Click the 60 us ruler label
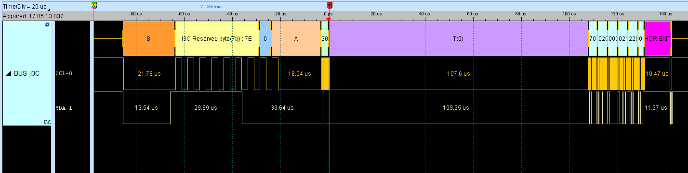 point(473,14)
